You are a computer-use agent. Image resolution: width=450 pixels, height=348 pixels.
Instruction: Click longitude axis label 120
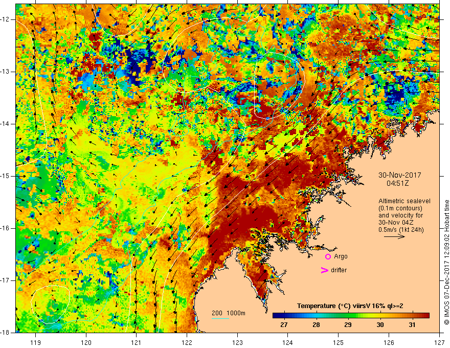coord(86,342)
